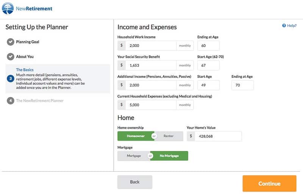The image size is (303, 194).
Task: Click the Mortgage section label
Action: tap(125, 147)
